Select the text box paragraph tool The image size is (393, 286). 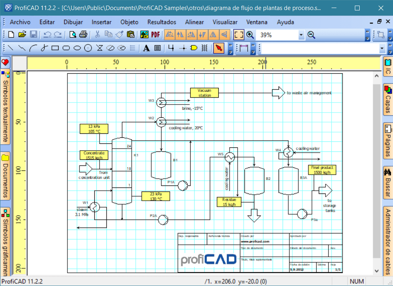pyautogui.click(x=157, y=48)
